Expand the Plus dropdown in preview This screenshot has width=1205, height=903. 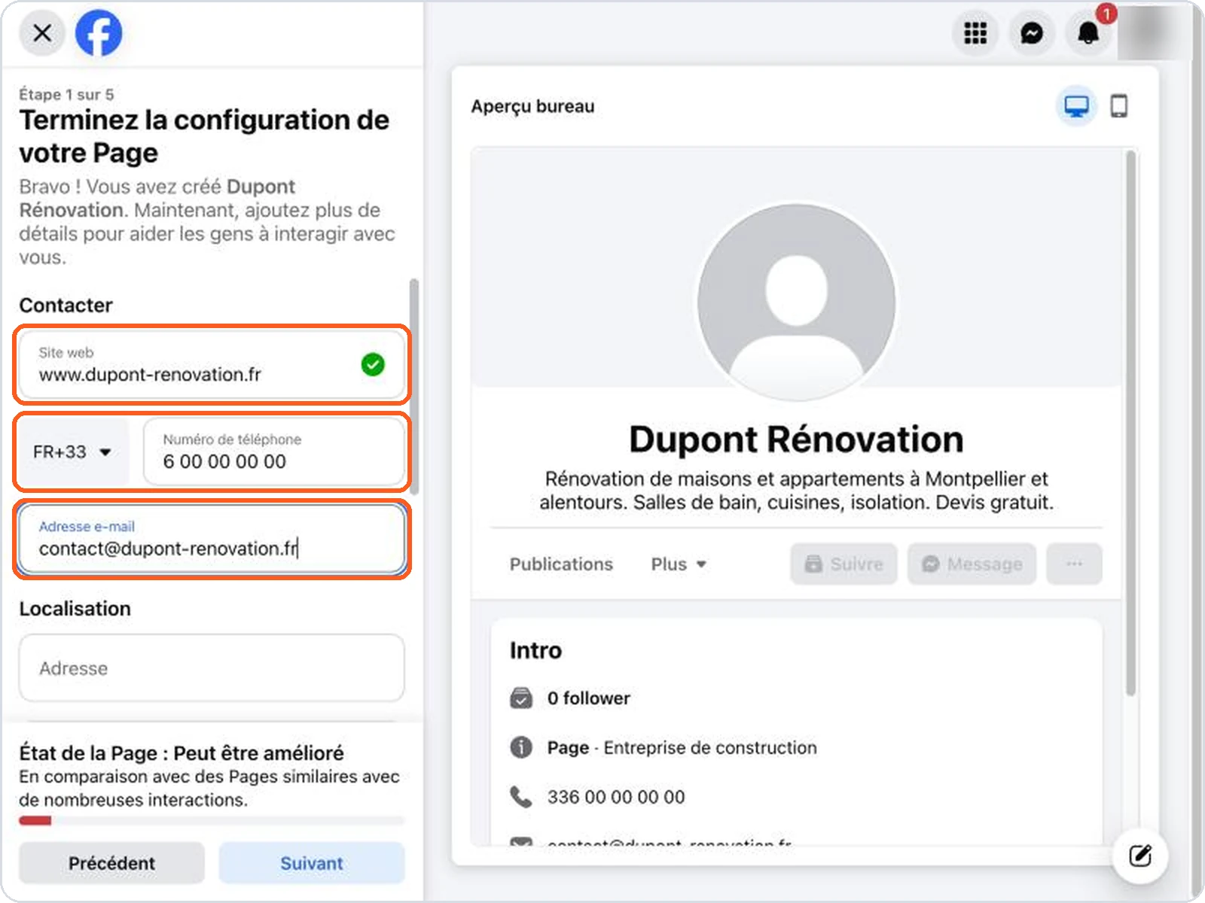(x=679, y=564)
